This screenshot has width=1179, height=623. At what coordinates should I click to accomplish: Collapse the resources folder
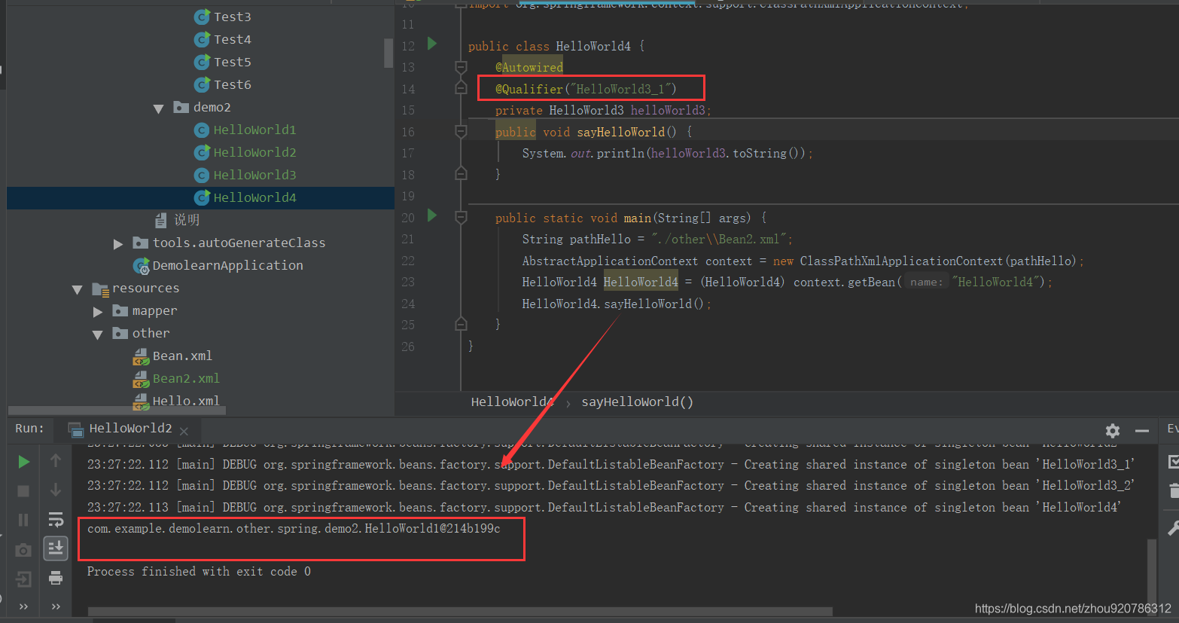(77, 289)
